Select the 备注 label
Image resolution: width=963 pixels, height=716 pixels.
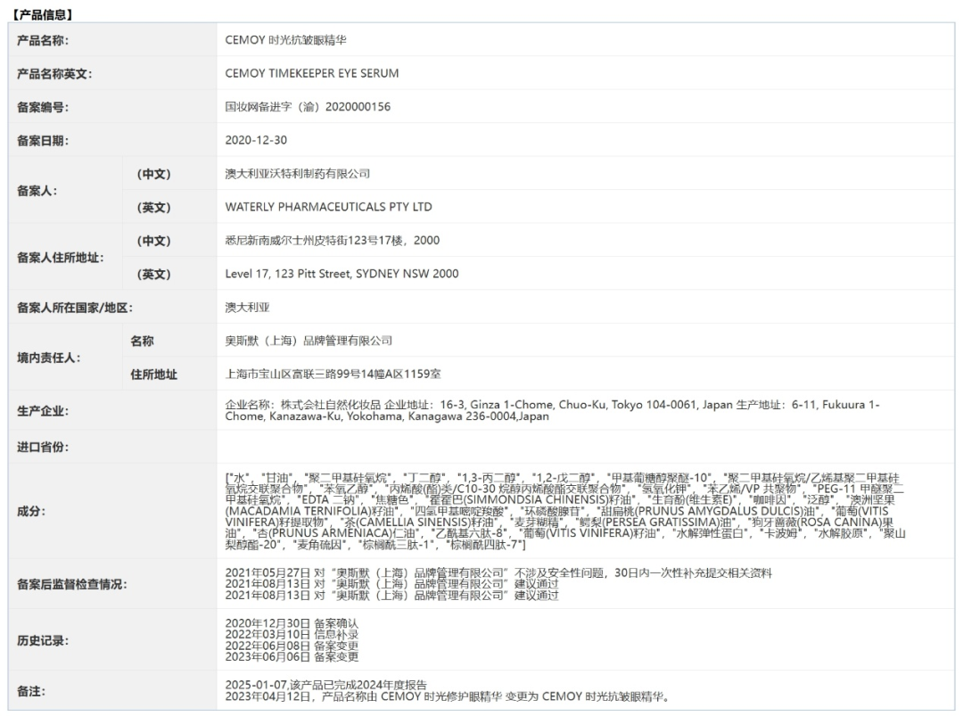[31, 691]
